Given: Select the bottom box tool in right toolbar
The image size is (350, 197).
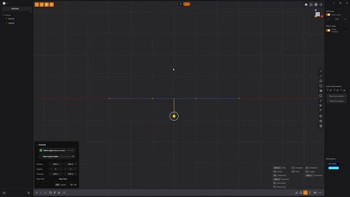Looking at the screenshot, I should point(321,126).
